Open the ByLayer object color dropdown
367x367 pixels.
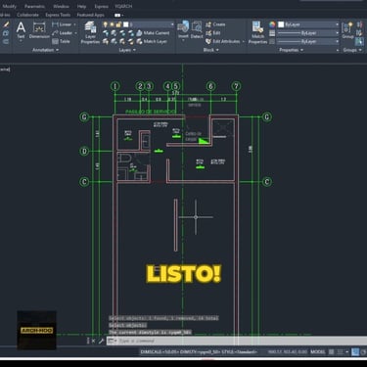pos(308,24)
